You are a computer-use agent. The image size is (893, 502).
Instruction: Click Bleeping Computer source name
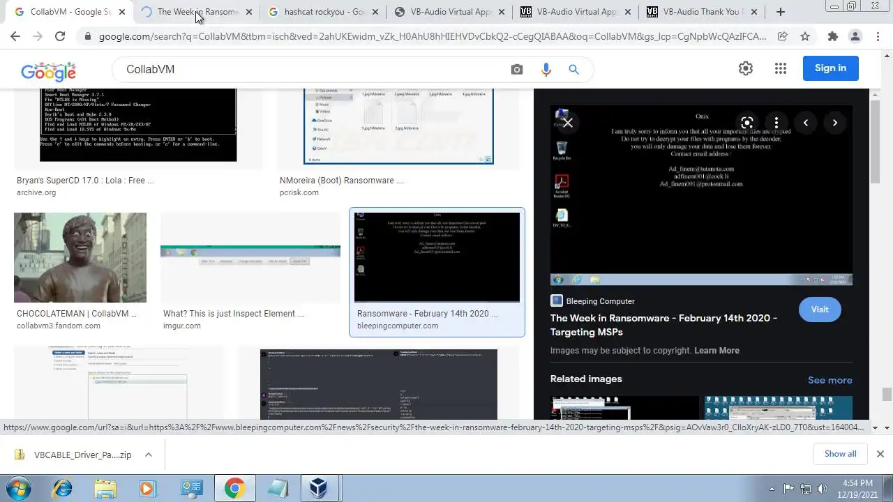(600, 301)
